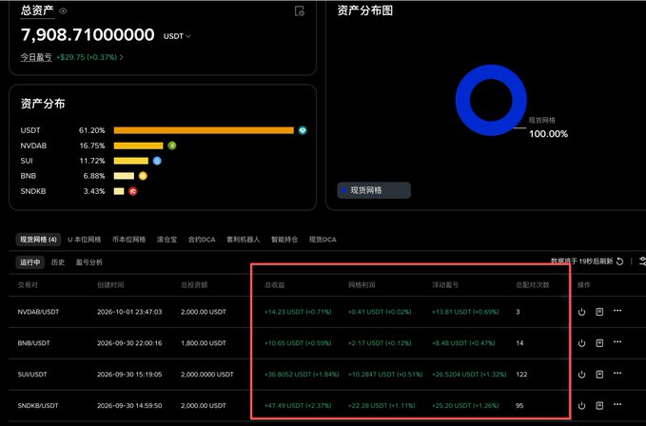Viewport: 646px width, 426px height.
Task: Click the +10.2847 USDT grid profit value
Action: [x=385, y=375]
